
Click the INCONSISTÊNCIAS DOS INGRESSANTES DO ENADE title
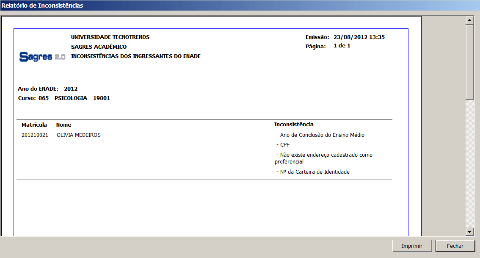(x=135, y=56)
